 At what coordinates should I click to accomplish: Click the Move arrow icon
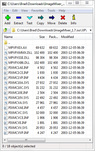click(x=52, y=18)
